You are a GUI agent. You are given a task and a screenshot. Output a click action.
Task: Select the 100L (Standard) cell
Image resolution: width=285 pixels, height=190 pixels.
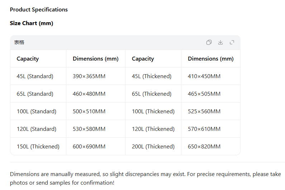point(36,111)
